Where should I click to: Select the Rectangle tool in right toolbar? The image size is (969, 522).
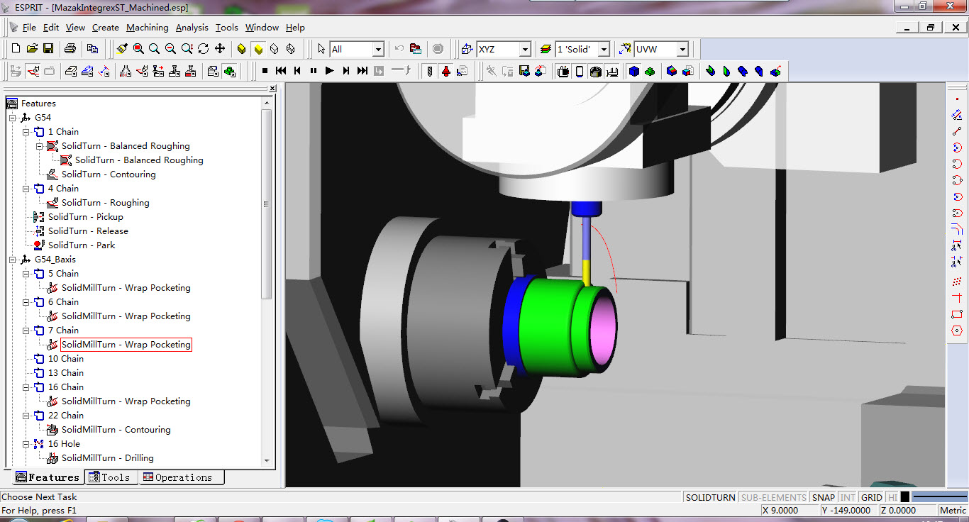coord(957,314)
